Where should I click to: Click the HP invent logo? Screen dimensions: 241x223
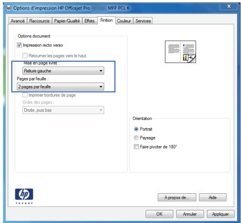click(x=24, y=196)
